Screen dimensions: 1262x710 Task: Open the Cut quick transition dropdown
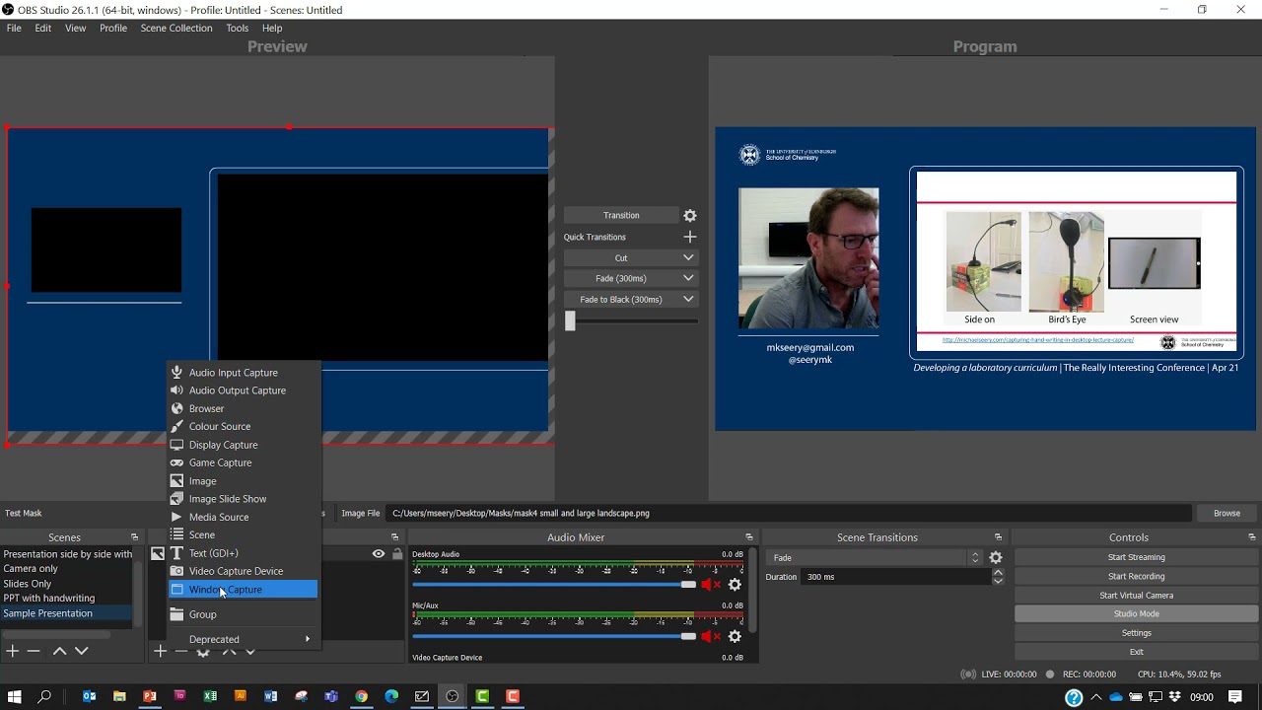click(x=631, y=257)
